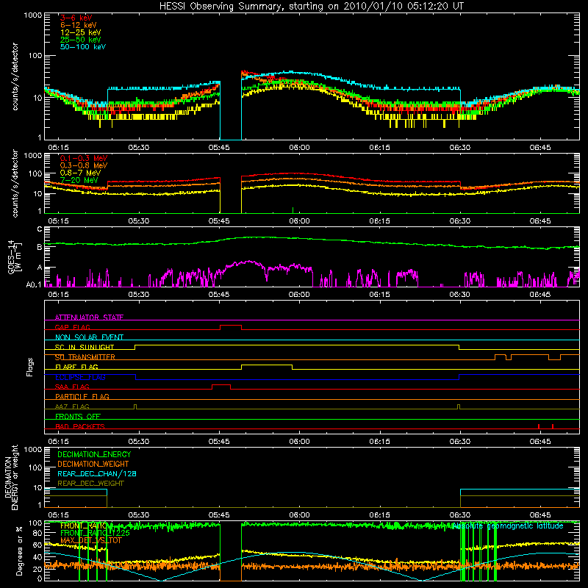Click the MAX_DET_VS_TOT legend entry
Viewport: 588px width, 588px height.
pos(91,540)
